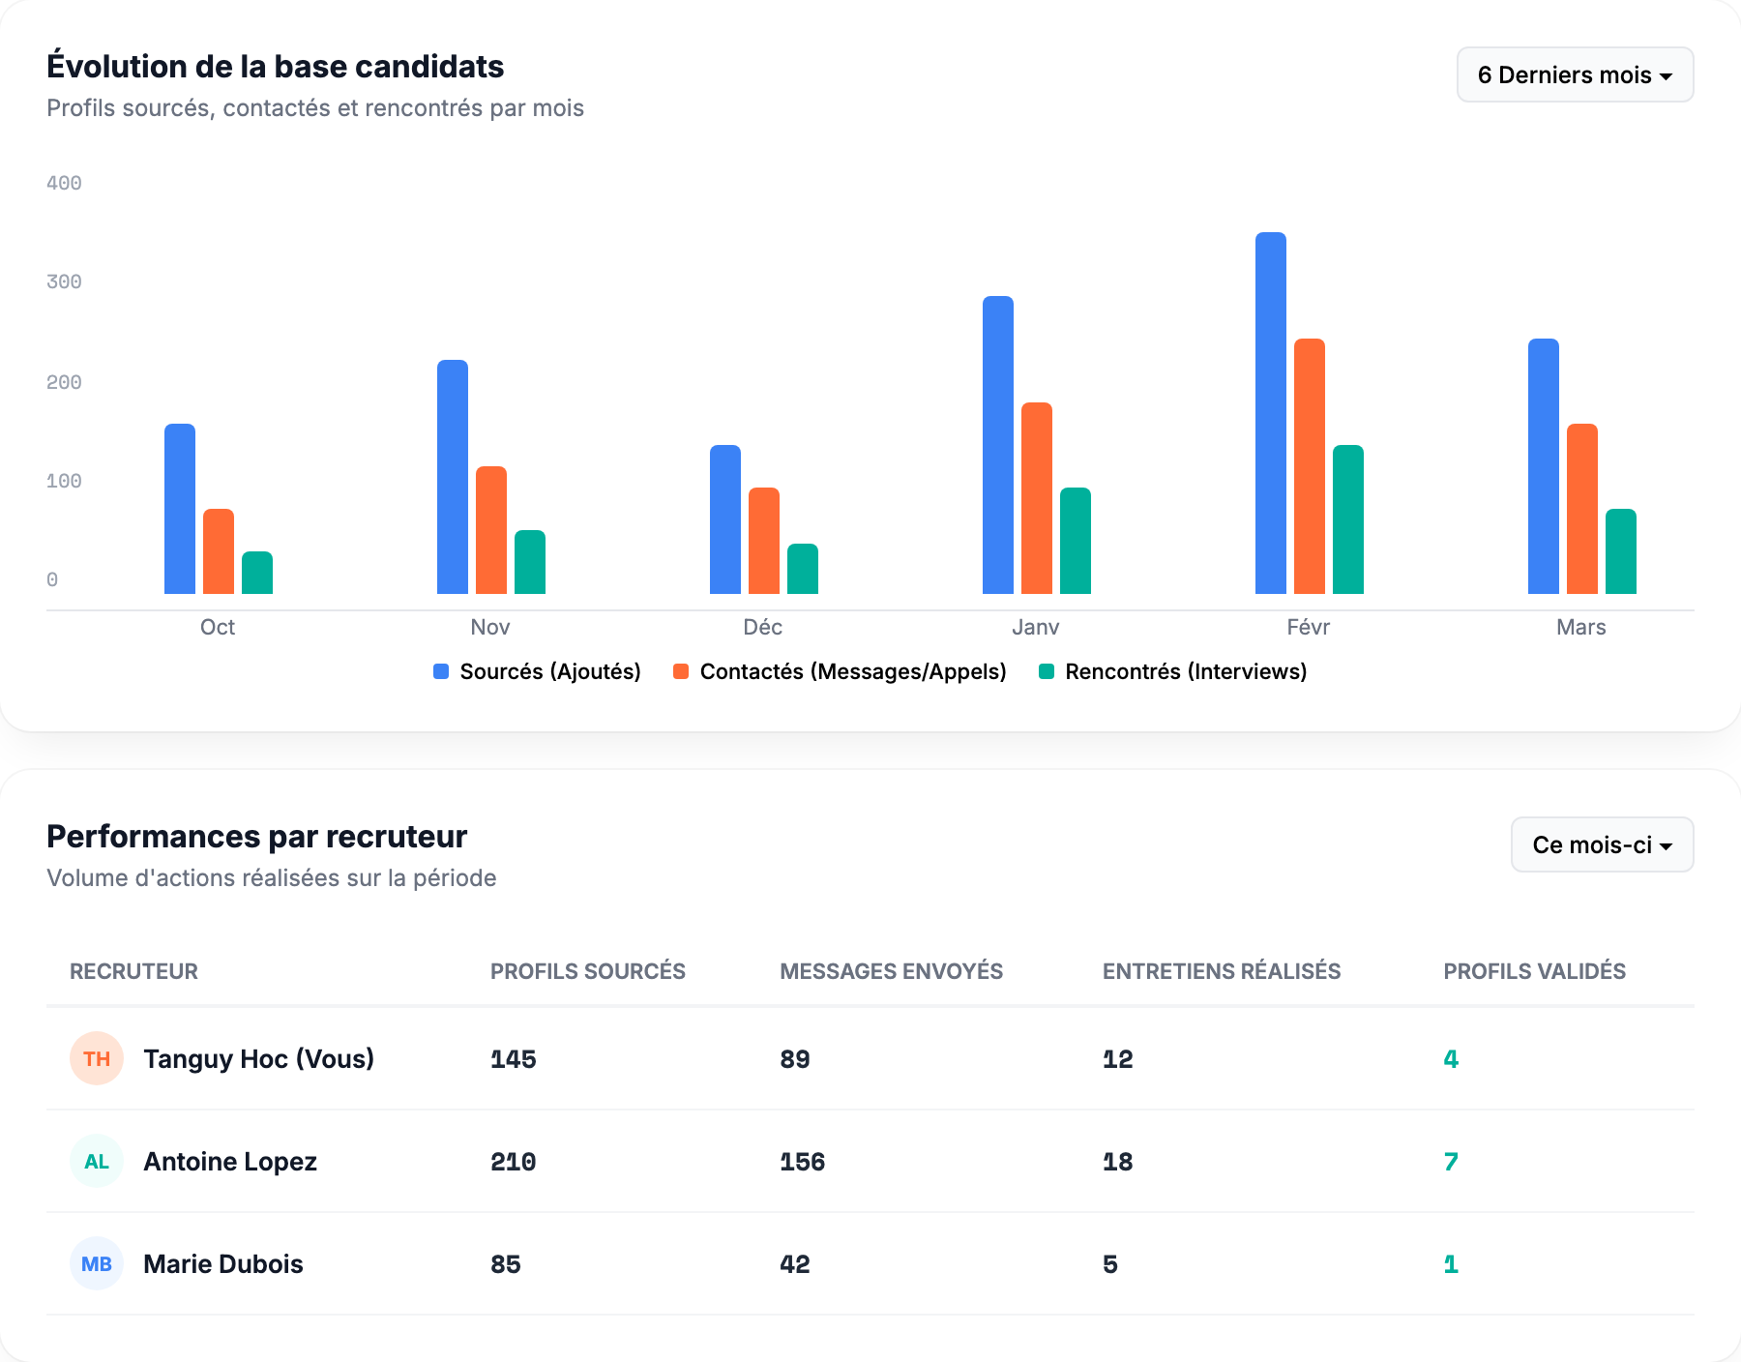Click the AL avatar for Antoine Lopez

[96, 1161]
